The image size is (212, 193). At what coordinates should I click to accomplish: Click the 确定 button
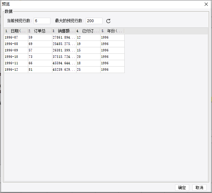coord(182,188)
